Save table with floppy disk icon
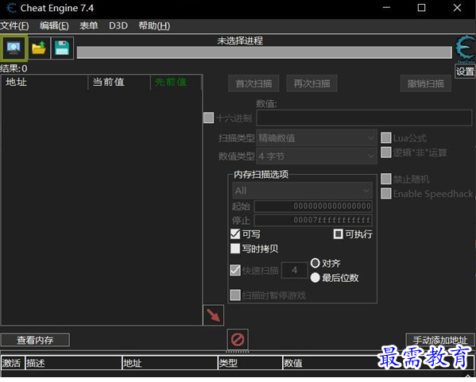 pyautogui.click(x=62, y=48)
